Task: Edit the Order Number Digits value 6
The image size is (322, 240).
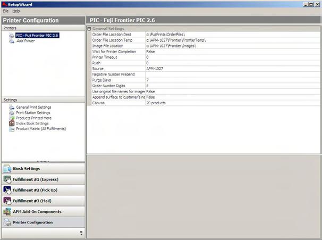Action: 233,86
